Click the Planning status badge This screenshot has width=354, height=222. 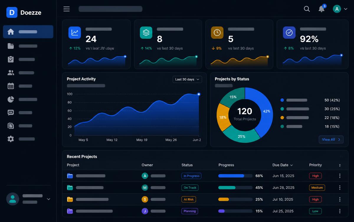coord(190,211)
